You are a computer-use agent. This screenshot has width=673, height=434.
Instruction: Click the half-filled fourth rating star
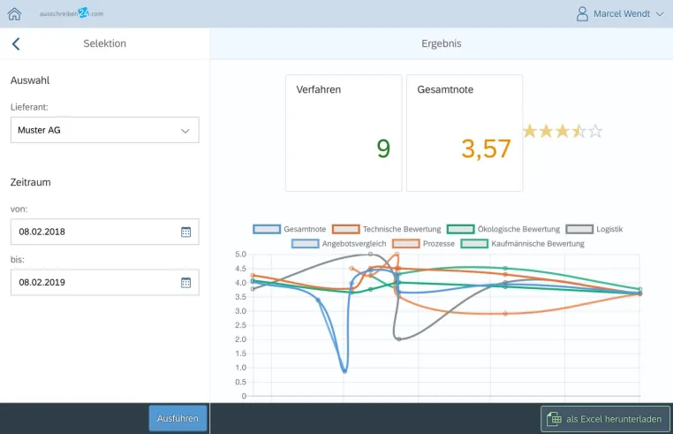[579, 131]
